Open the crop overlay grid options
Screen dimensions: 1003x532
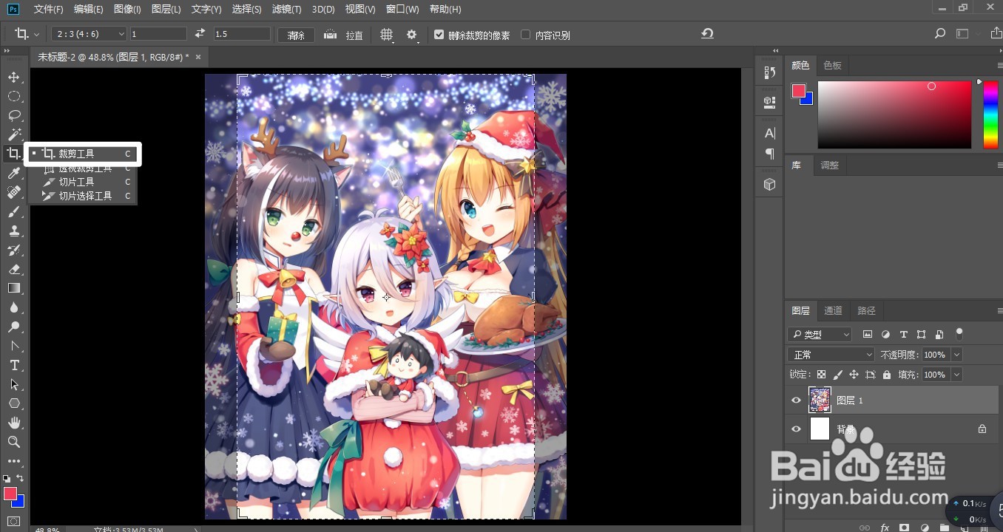[387, 35]
